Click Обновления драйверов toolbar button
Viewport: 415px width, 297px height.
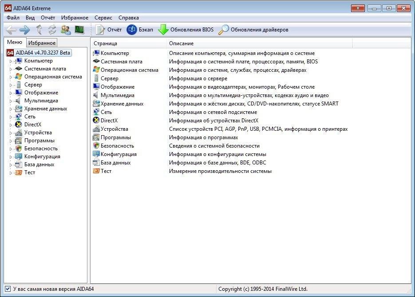point(253,30)
